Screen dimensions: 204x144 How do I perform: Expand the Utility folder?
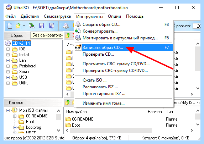8,83
